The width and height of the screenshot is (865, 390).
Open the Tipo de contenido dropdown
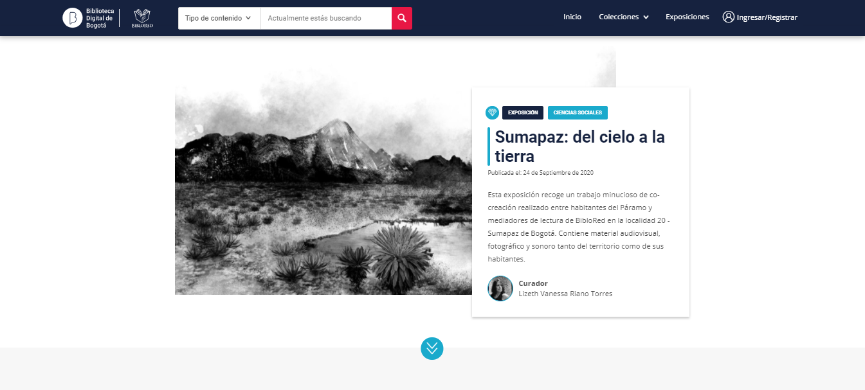pyautogui.click(x=219, y=18)
